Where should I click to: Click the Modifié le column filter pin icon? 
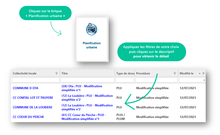point(203,73)
